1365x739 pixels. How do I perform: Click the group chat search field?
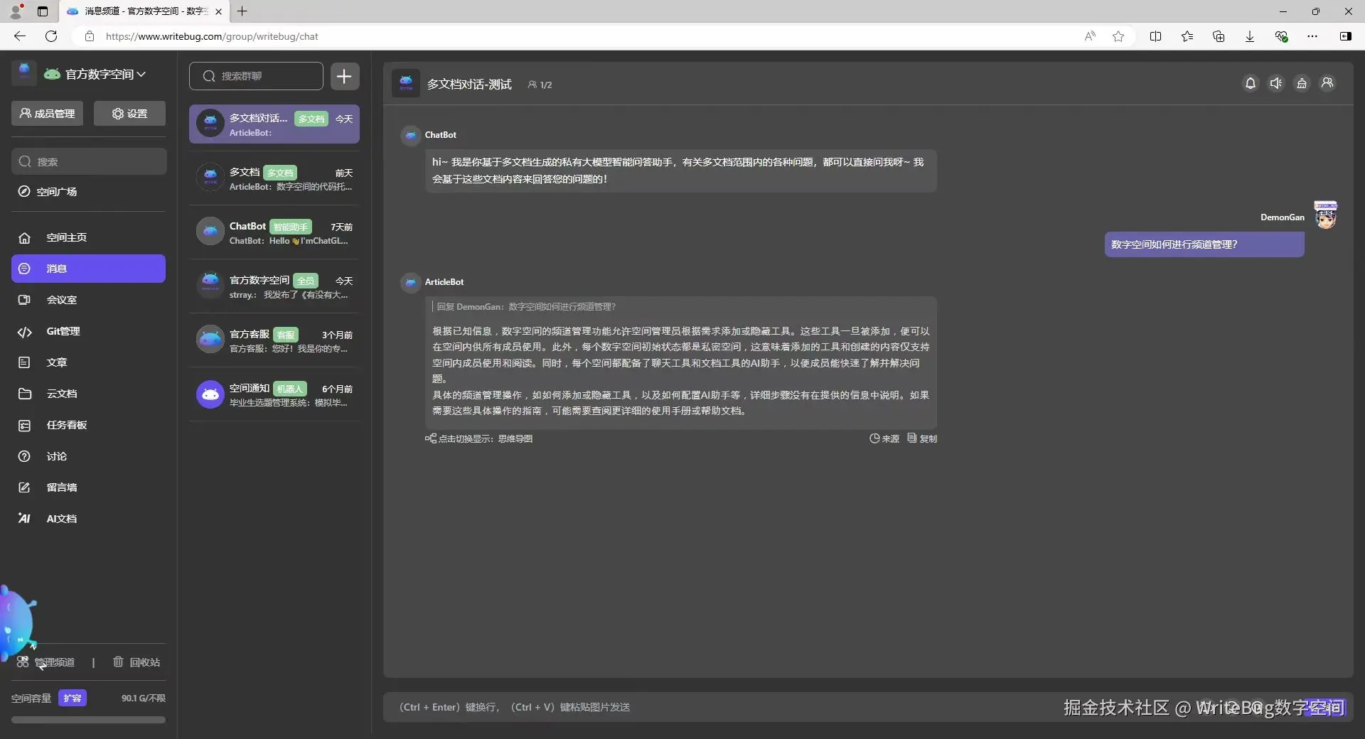pyautogui.click(x=256, y=76)
